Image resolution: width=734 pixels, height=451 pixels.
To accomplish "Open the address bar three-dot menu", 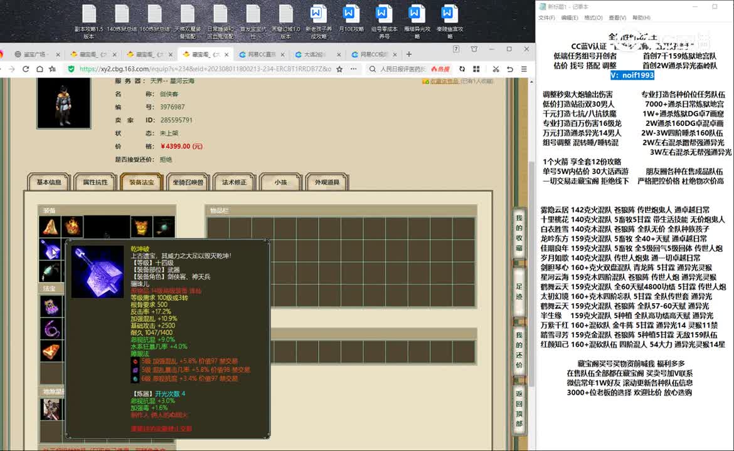I will point(353,69).
